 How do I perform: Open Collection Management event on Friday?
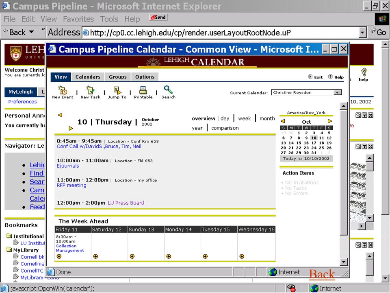click(70, 248)
